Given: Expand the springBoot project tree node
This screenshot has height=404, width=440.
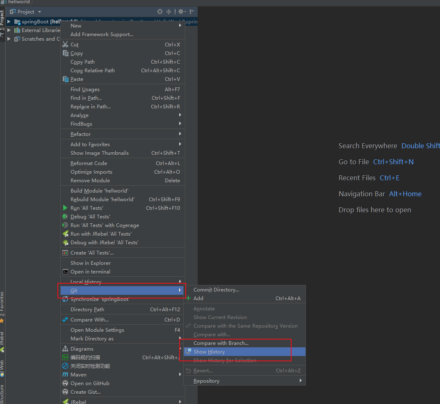Looking at the screenshot, I should point(9,21).
